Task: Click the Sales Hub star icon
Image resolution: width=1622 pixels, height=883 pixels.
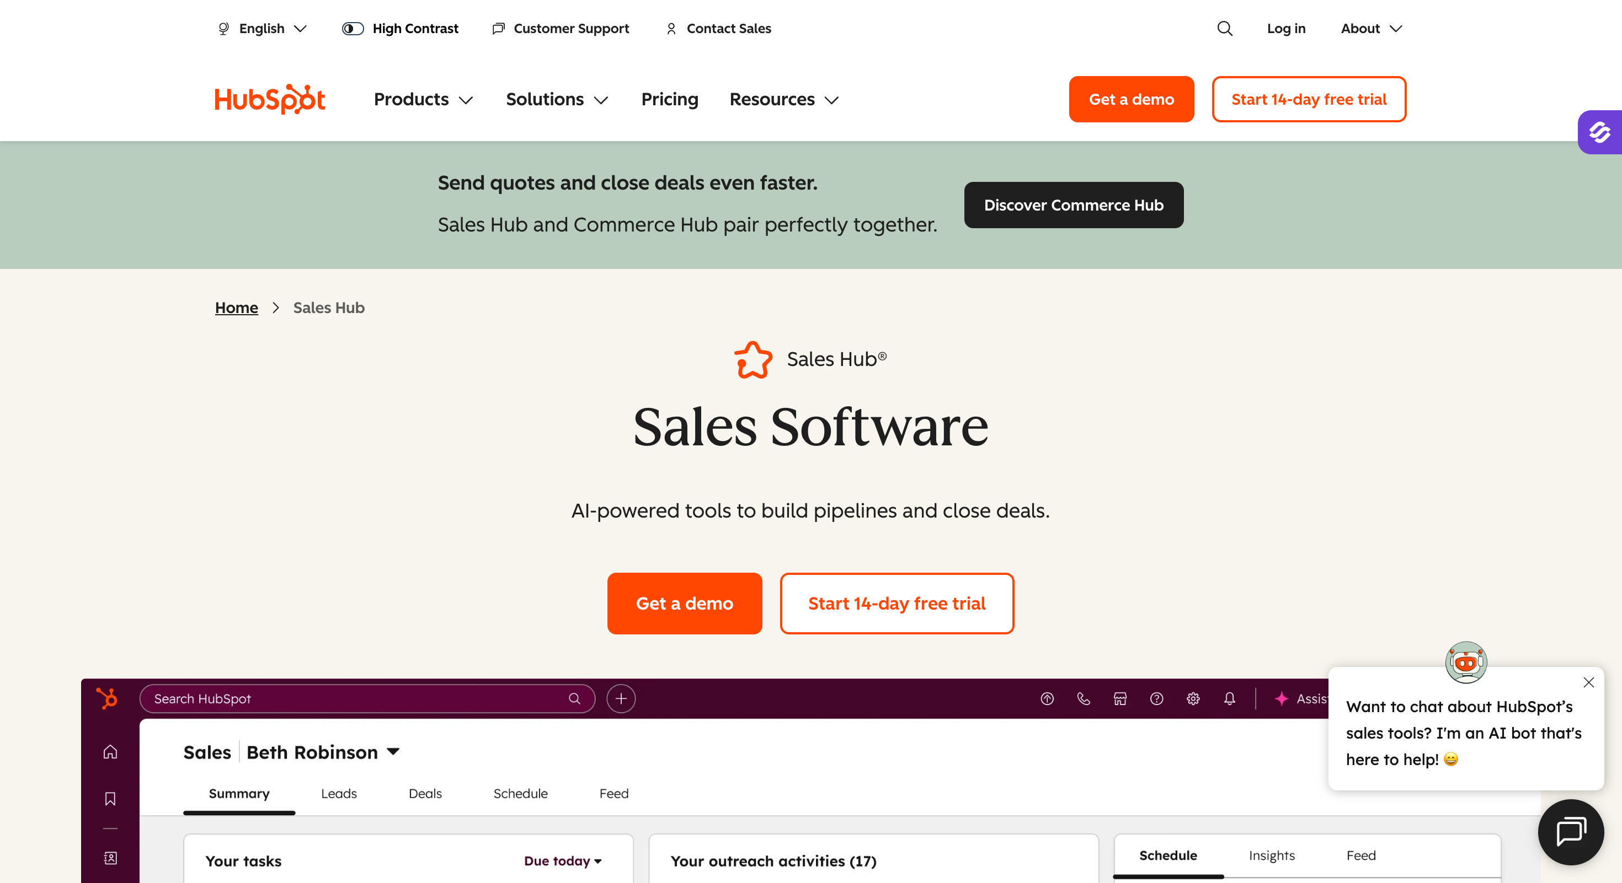Action: (753, 359)
